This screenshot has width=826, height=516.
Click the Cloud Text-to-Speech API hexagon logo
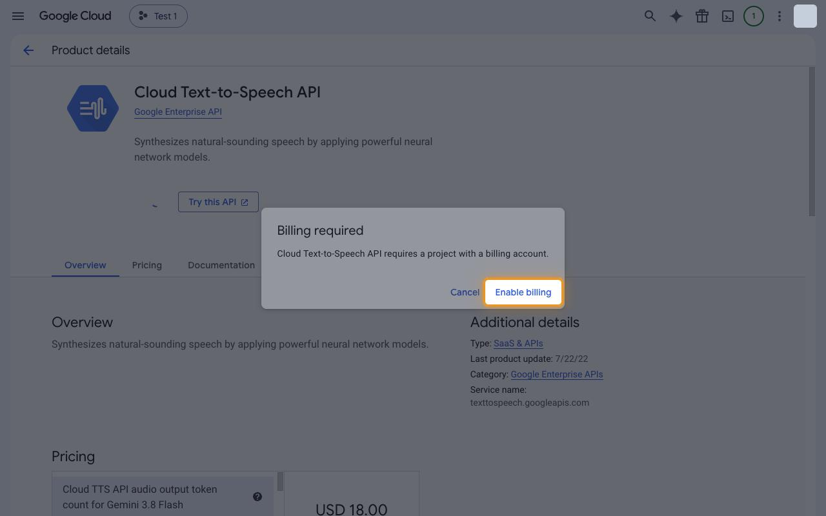pyautogui.click(x=93, y=108)
